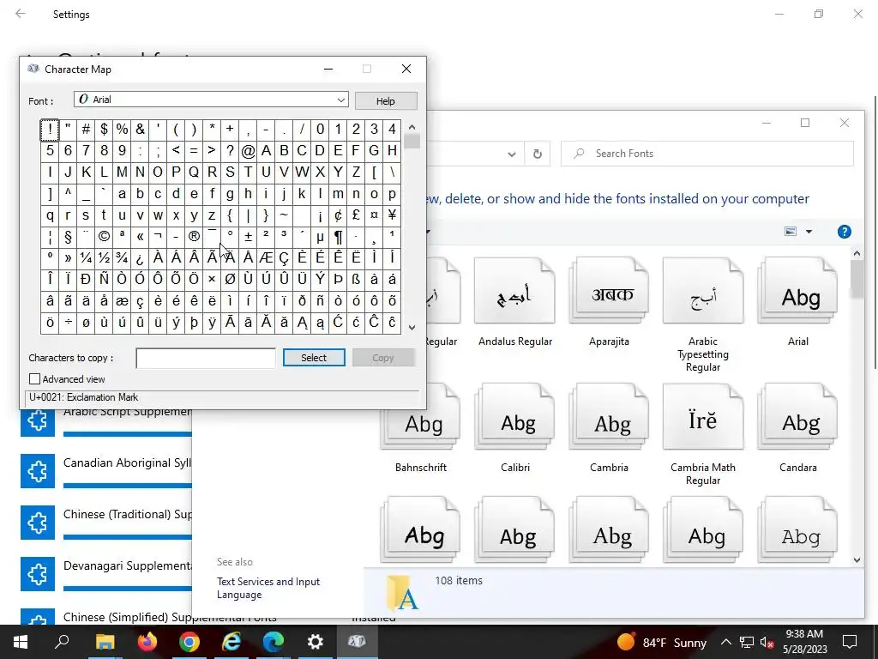Click the taskbar clock showing 9:38 AM

coord(804,642)
